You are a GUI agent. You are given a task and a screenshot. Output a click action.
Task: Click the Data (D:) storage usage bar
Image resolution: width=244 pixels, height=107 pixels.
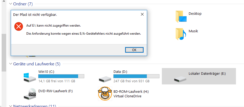pyautogui.click(x=136, y=76)
